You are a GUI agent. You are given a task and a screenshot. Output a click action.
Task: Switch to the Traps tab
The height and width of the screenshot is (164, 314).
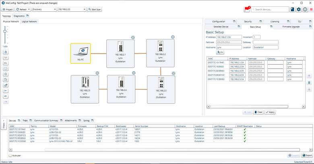[25, 120]
